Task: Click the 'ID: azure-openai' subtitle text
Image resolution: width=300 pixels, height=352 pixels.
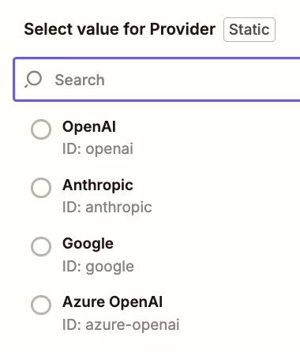Action: tap(121, 324)
